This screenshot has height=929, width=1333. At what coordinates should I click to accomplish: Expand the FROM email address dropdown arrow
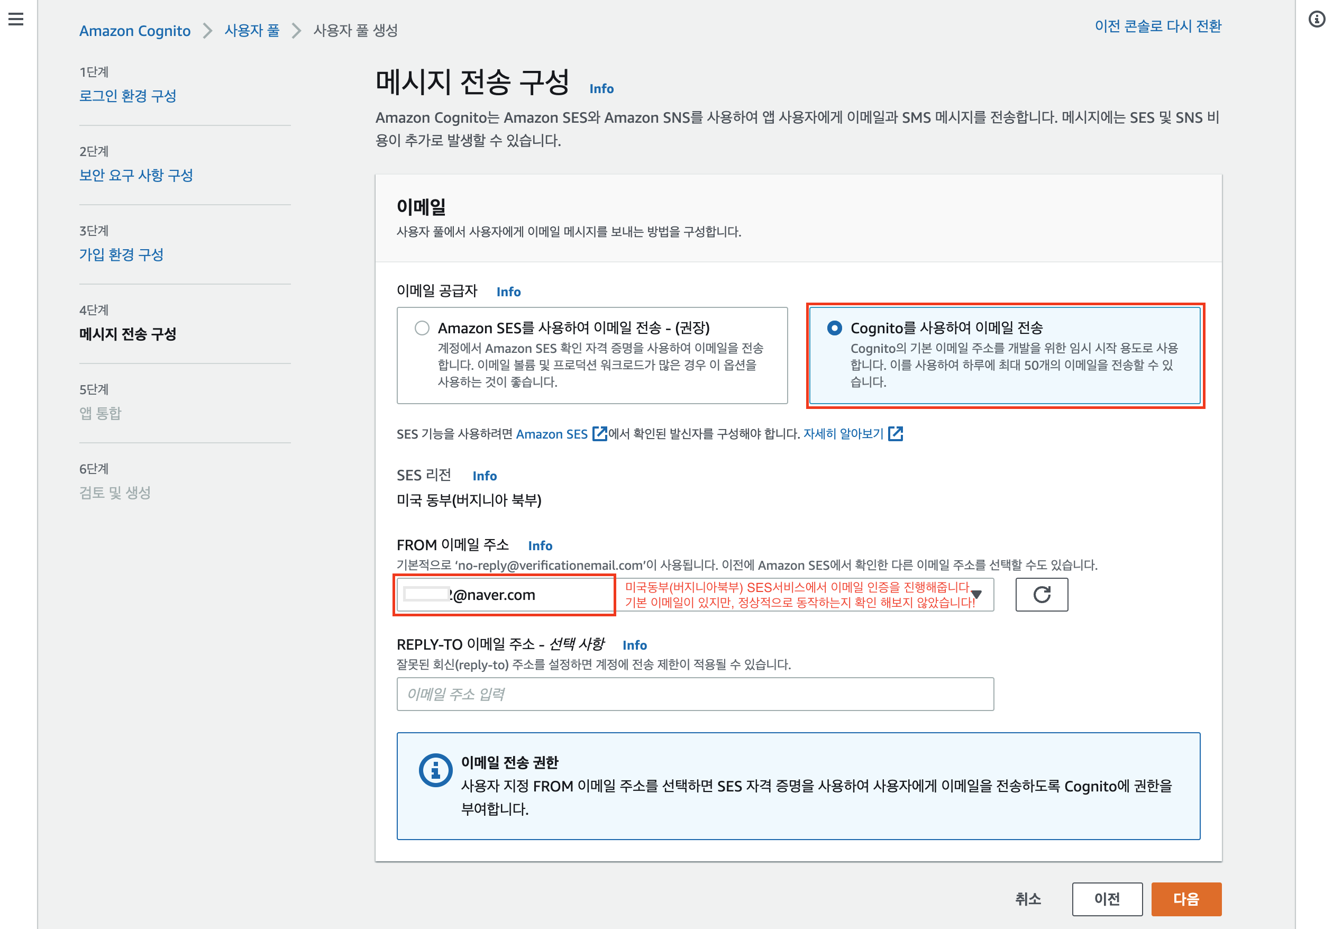click(x=976, y=595)
